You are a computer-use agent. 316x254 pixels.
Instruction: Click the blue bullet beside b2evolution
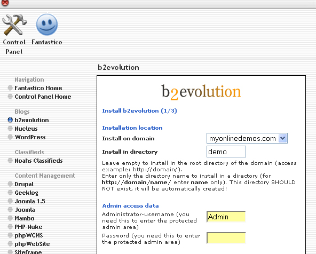coord(10,120)
